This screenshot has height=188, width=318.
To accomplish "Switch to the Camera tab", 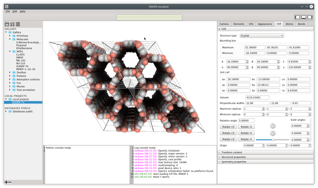I will click(x=224, y=24).
